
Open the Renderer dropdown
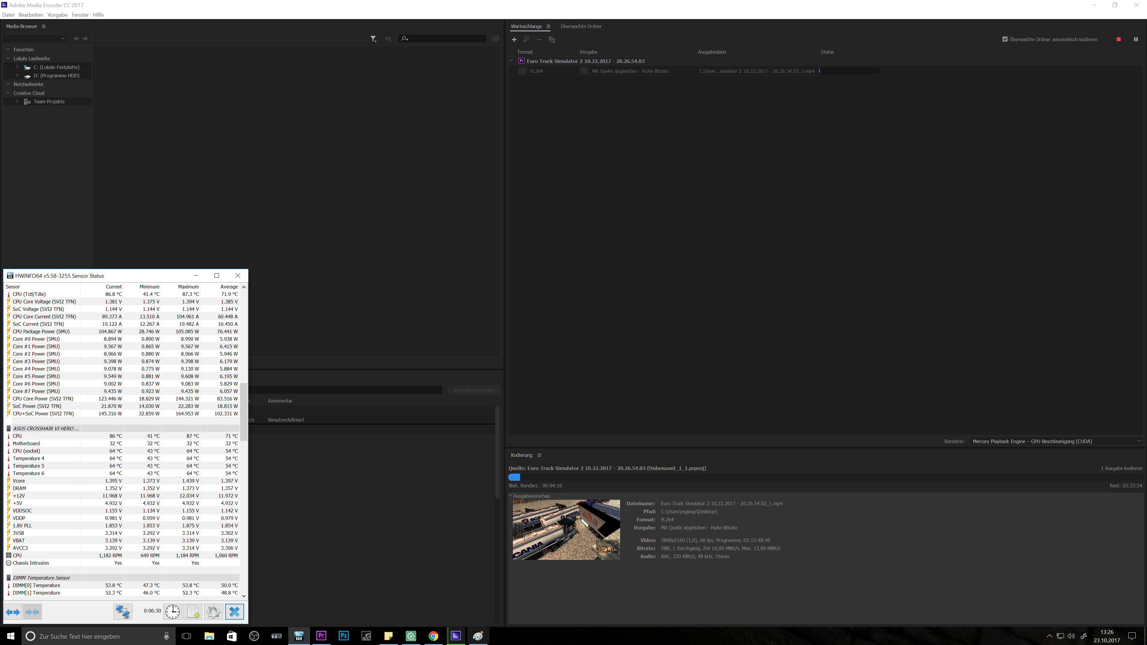click(x=1055, y=441)
